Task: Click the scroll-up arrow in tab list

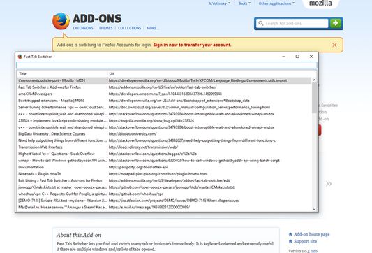Action: [314, 80]
